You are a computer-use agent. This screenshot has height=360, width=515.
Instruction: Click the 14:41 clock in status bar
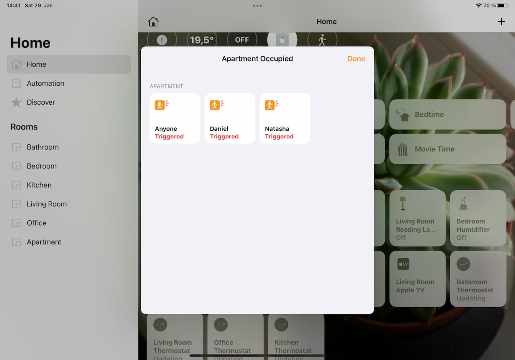click(14, 6)
